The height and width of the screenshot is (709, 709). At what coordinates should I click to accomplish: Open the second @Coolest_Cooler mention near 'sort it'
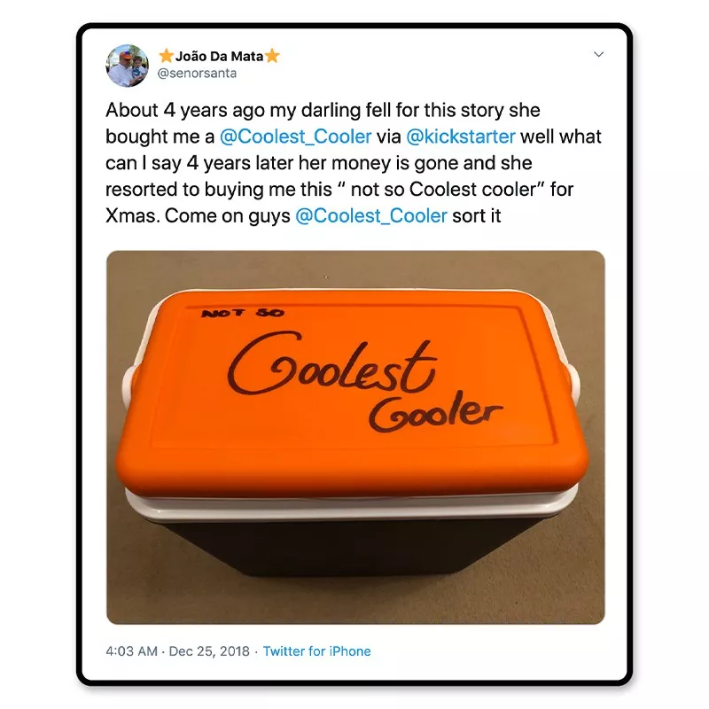[x=371, y=215]
